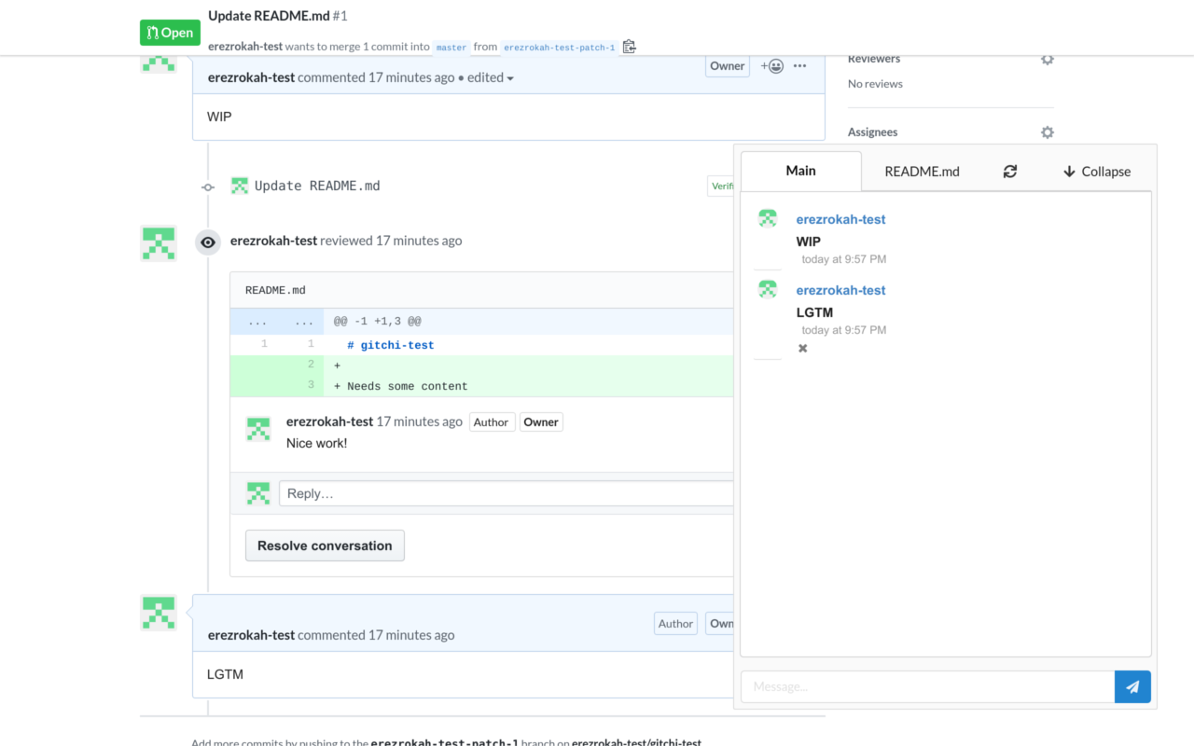The width and height of the screenshot is (1194, 746).
Task: Click the commit node icon beside Update README.md
Action: pos(208,186)
